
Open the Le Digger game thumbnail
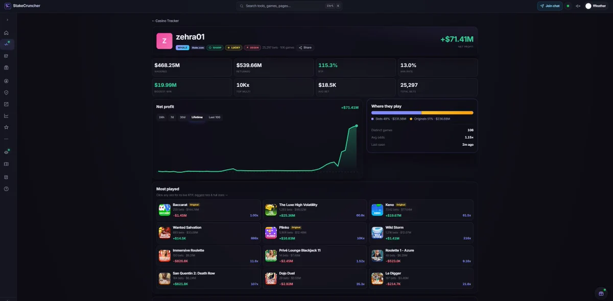click(377, 278)
